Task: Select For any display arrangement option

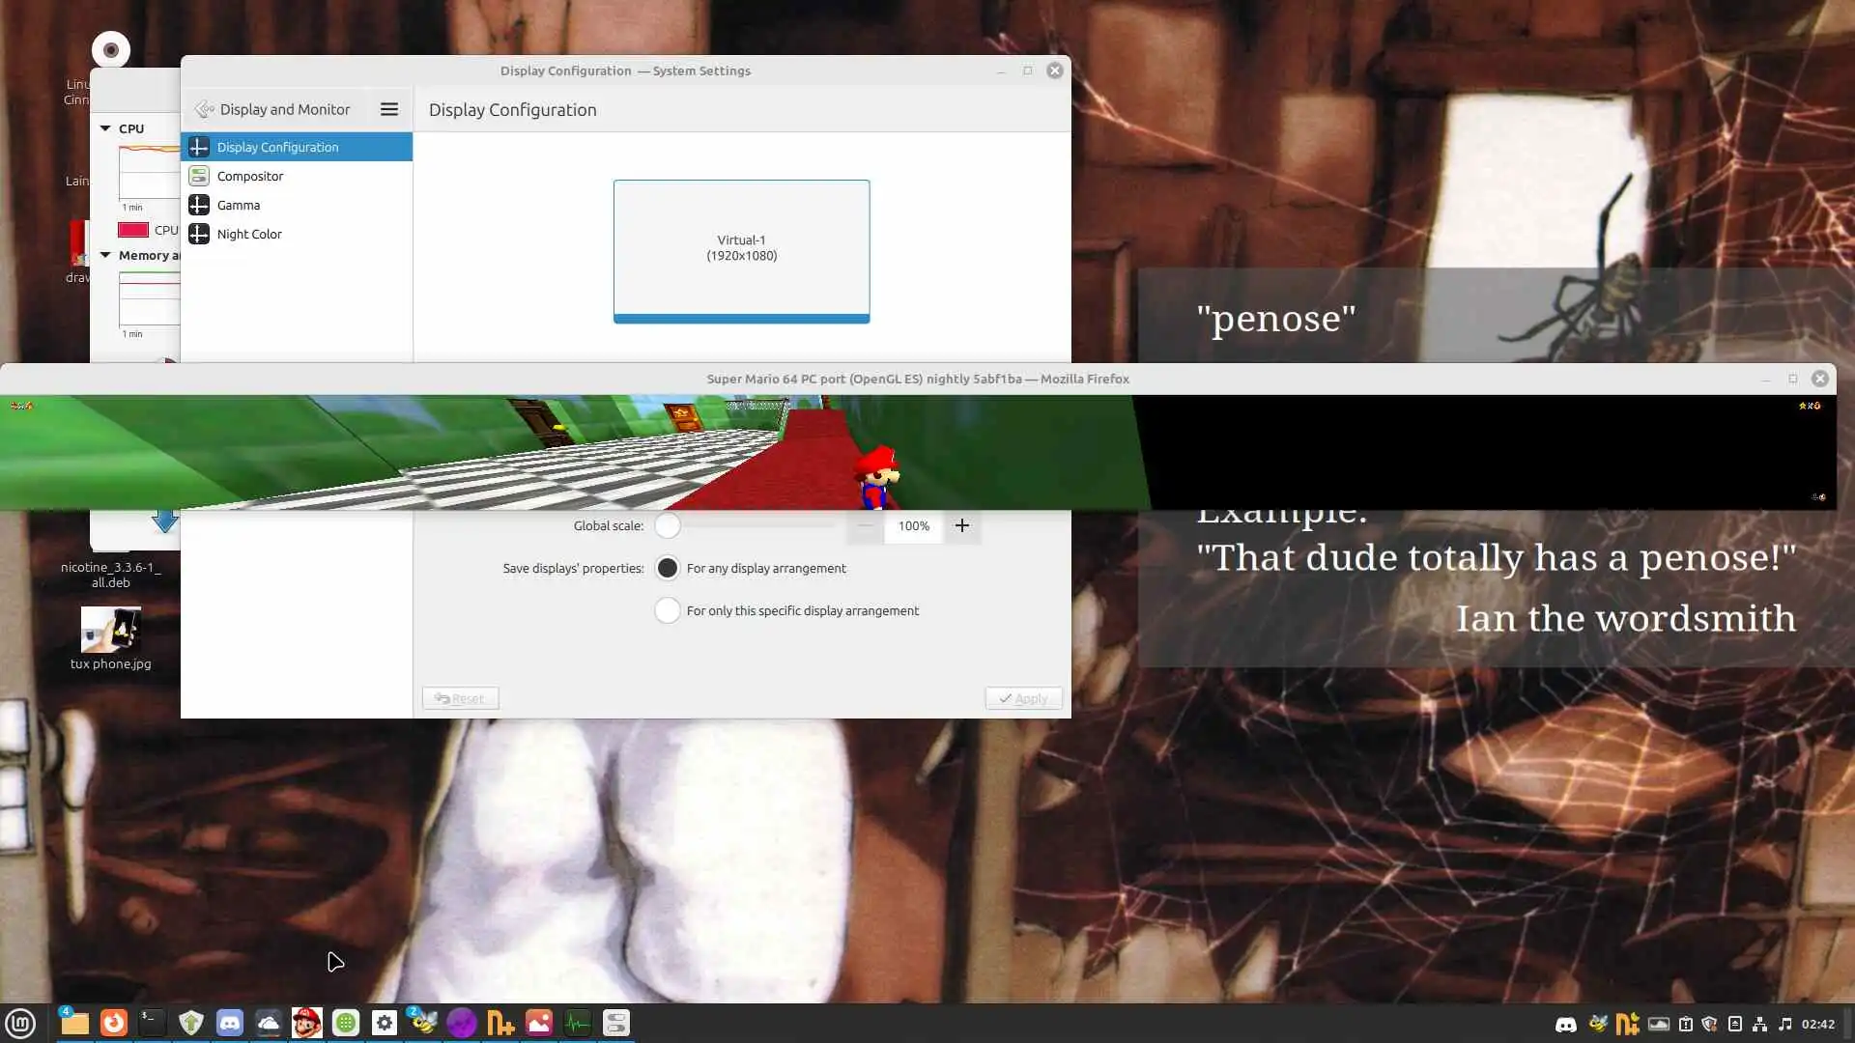Action: 668,568
